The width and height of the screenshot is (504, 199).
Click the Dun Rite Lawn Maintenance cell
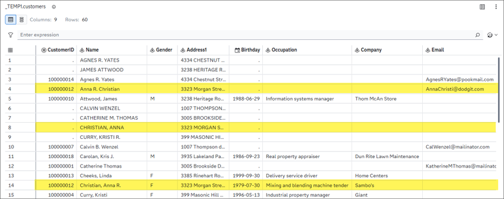(387, 157)
